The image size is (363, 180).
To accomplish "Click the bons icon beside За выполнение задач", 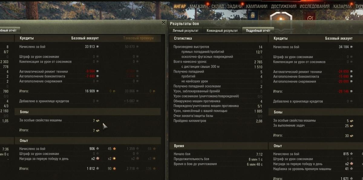I will (352, 125).
